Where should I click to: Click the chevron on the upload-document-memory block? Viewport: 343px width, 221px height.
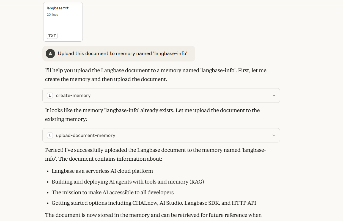274,135
